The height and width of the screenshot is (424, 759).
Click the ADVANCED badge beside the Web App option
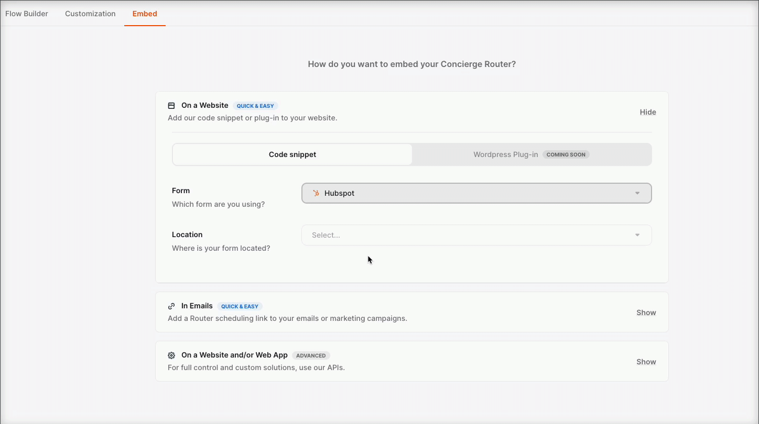click(311, 355)
